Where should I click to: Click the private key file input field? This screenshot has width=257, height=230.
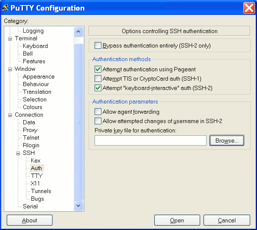pos(150,140)
